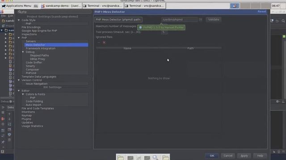Click the magnifier icon in the bottom dock
Image resolution: width=286 pixels, height=160 pixels.
pos(156,157)
